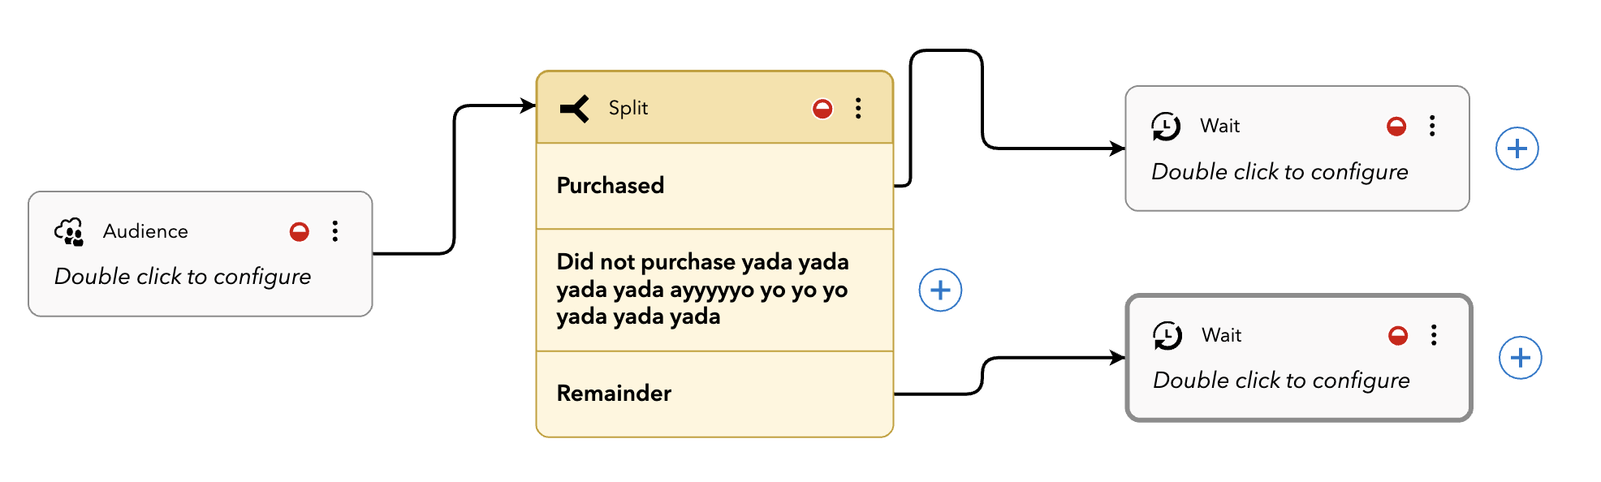Click the Audience node cloud icon
The height and width of the screenshot is (482, 1601).
[69, 232]
